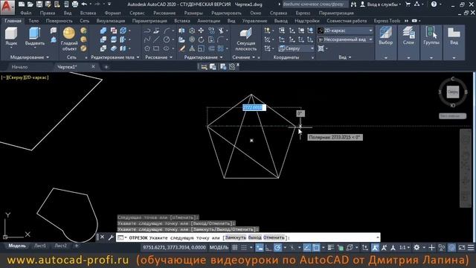Viewport: 476px width, 268px height.
Task: Toggle dynamic input in status bar
Action: (260, 248)
